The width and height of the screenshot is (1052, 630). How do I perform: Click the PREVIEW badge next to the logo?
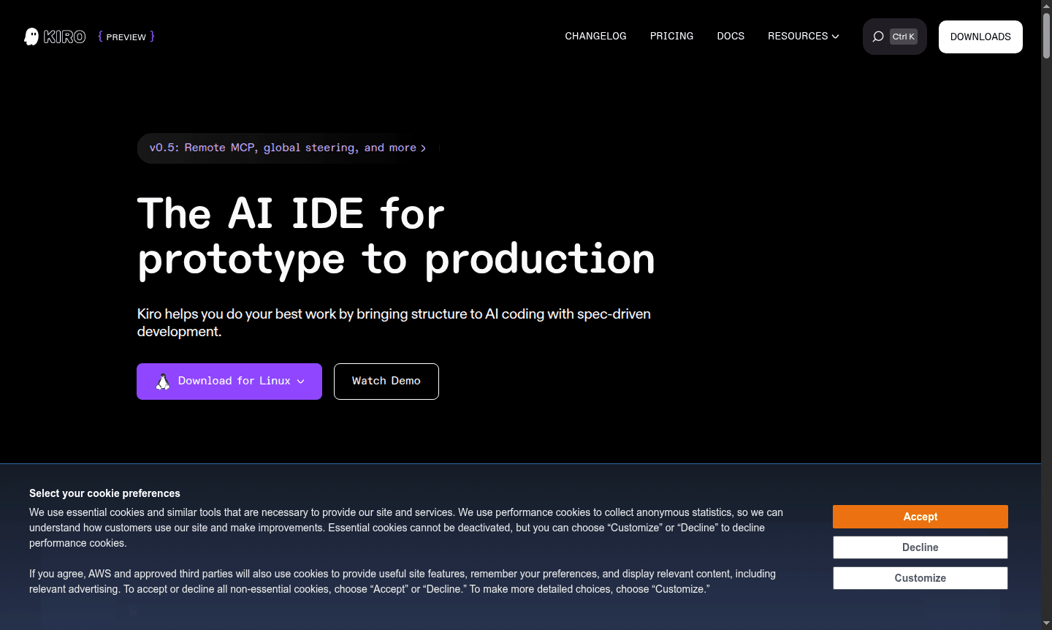(x=126, y=37)
